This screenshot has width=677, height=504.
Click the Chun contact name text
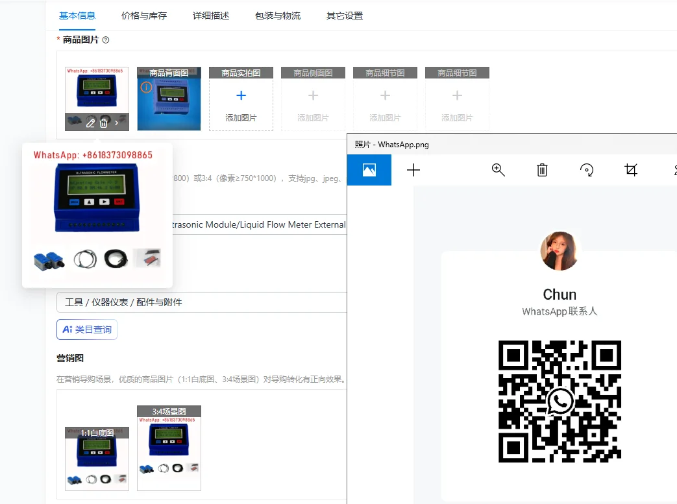coord(560,294)
